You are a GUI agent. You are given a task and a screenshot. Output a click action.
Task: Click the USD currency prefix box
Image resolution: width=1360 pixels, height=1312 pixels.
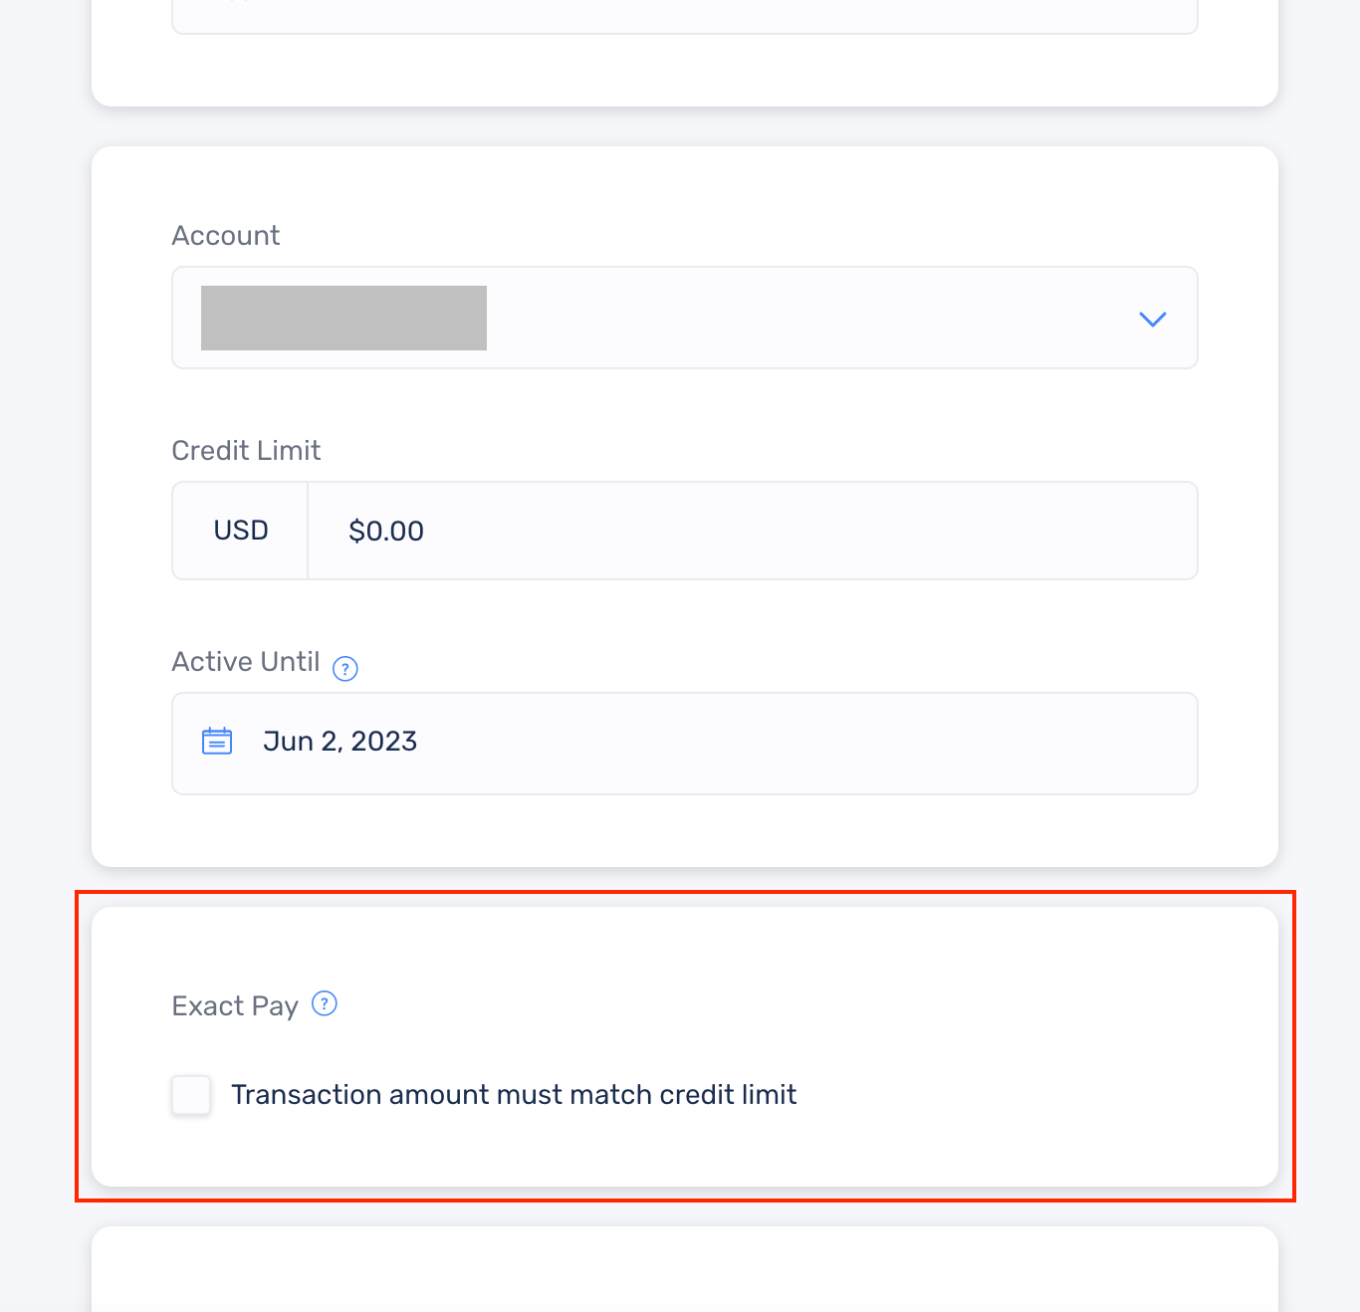(x=241, y=531)
